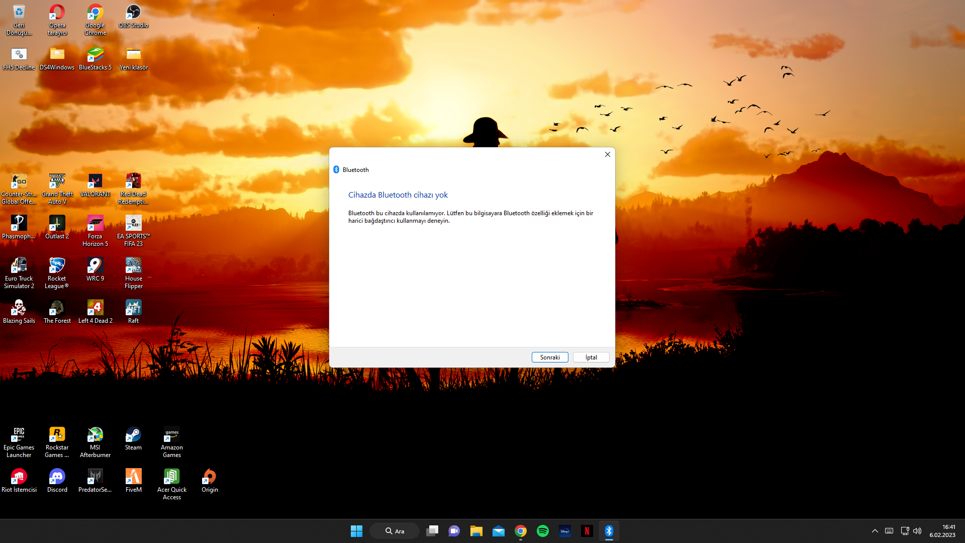Select the VALORANT desktop shortcut
This screenshot has width=965, height=543.
pos(95,185)
